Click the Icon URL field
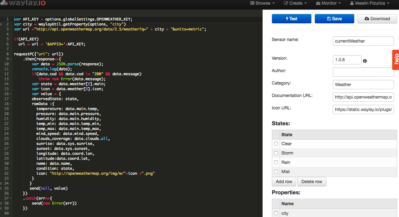 (363, 109)
